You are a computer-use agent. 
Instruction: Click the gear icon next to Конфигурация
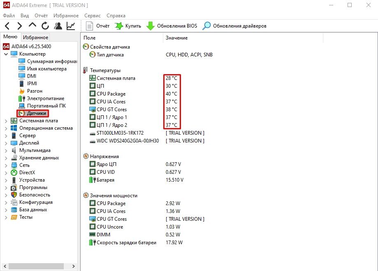click(14, 202)
